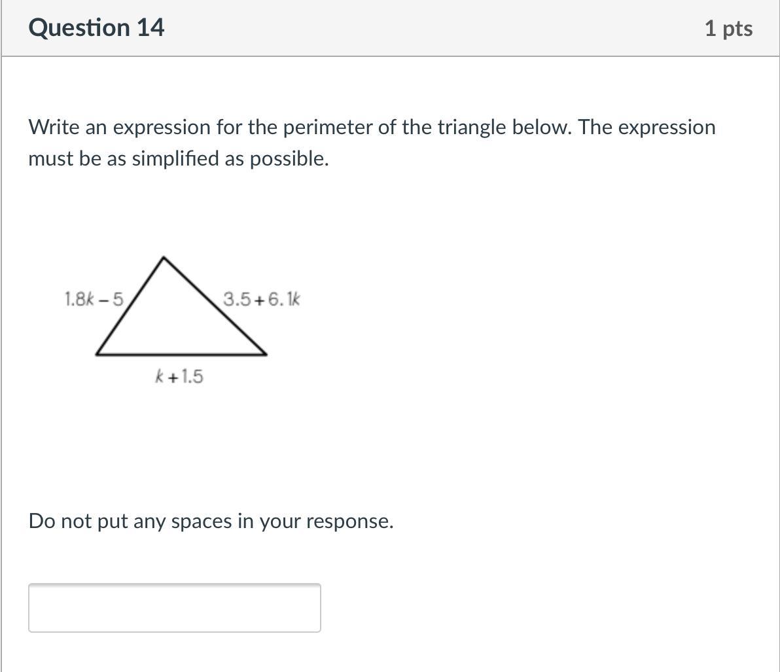Click the 1 pts label
This screenshot has width=780, height=672.
click(x=728, y=29)
